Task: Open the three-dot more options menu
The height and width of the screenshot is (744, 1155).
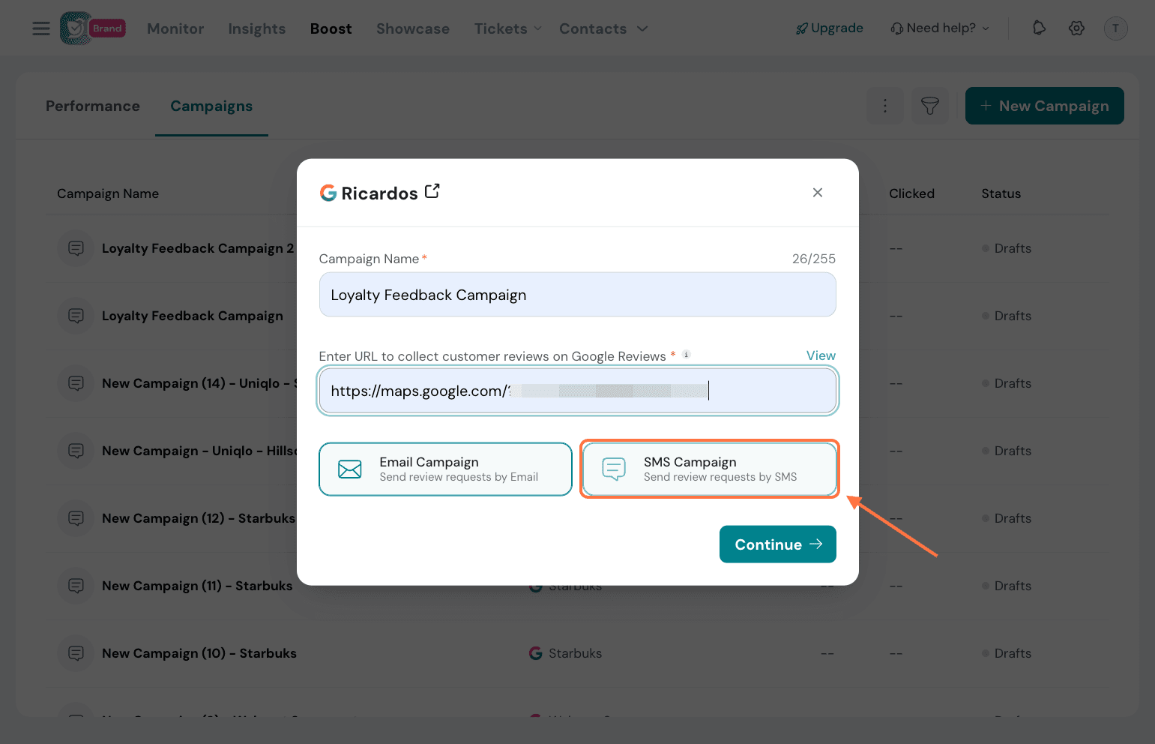Action: [x=885, y=106]
